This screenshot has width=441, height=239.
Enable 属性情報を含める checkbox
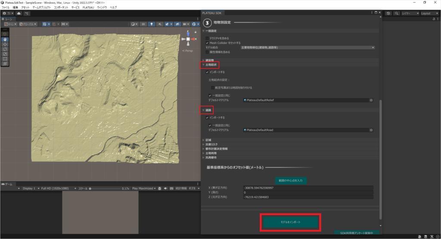pos(207,52)
